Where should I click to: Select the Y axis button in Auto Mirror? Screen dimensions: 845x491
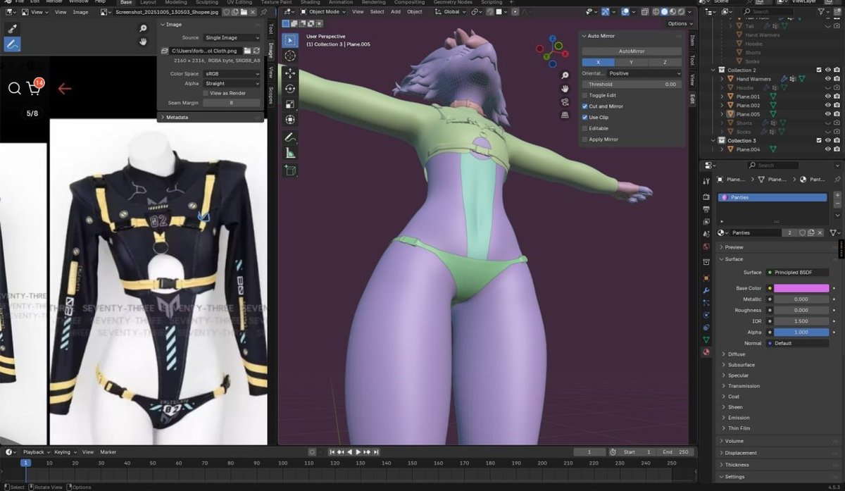click(632, 62)
